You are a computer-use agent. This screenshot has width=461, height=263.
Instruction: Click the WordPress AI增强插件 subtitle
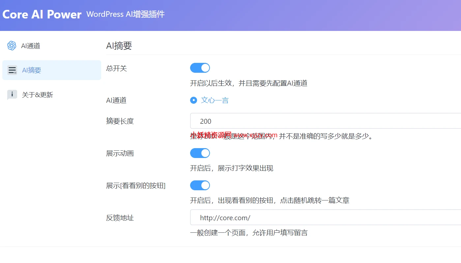[125, 14]
